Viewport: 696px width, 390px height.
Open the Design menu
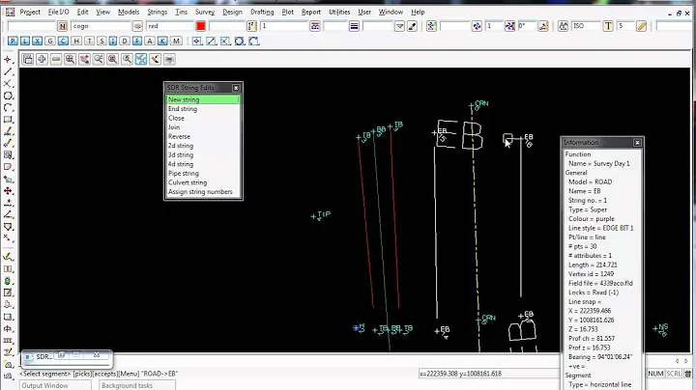(x=232, y=12)
